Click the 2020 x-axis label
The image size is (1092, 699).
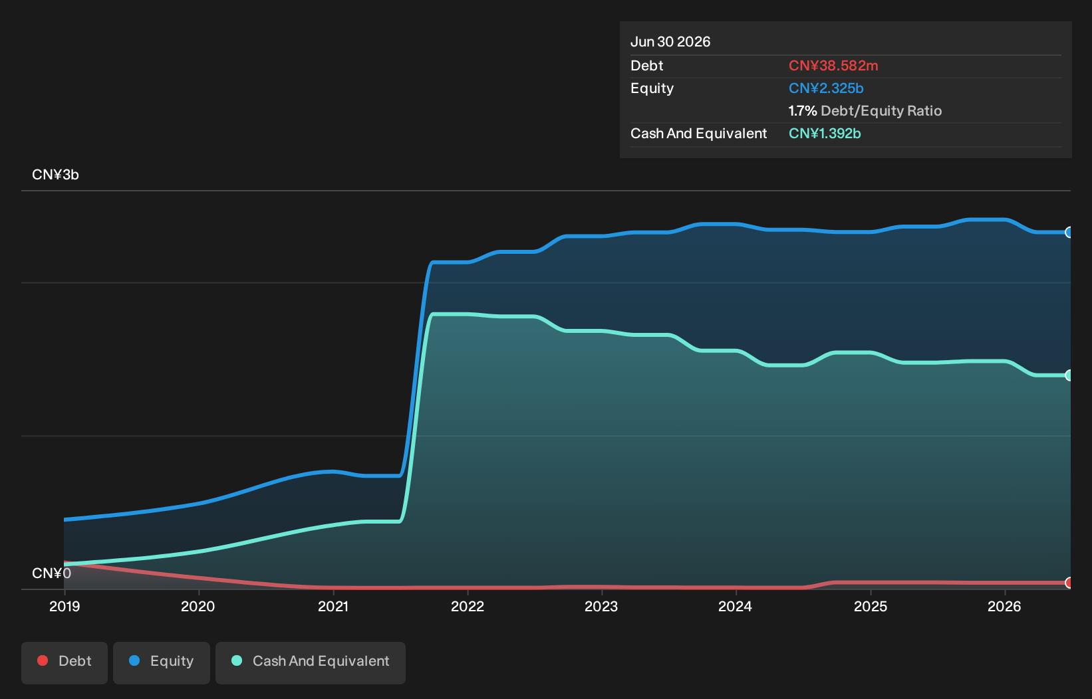tap(198, 606)
